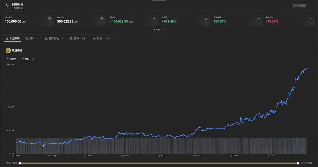The image size is (318, 167).
Task: Click the 8/18 18:00 x-axis label
Action: [x=198, y=156]
